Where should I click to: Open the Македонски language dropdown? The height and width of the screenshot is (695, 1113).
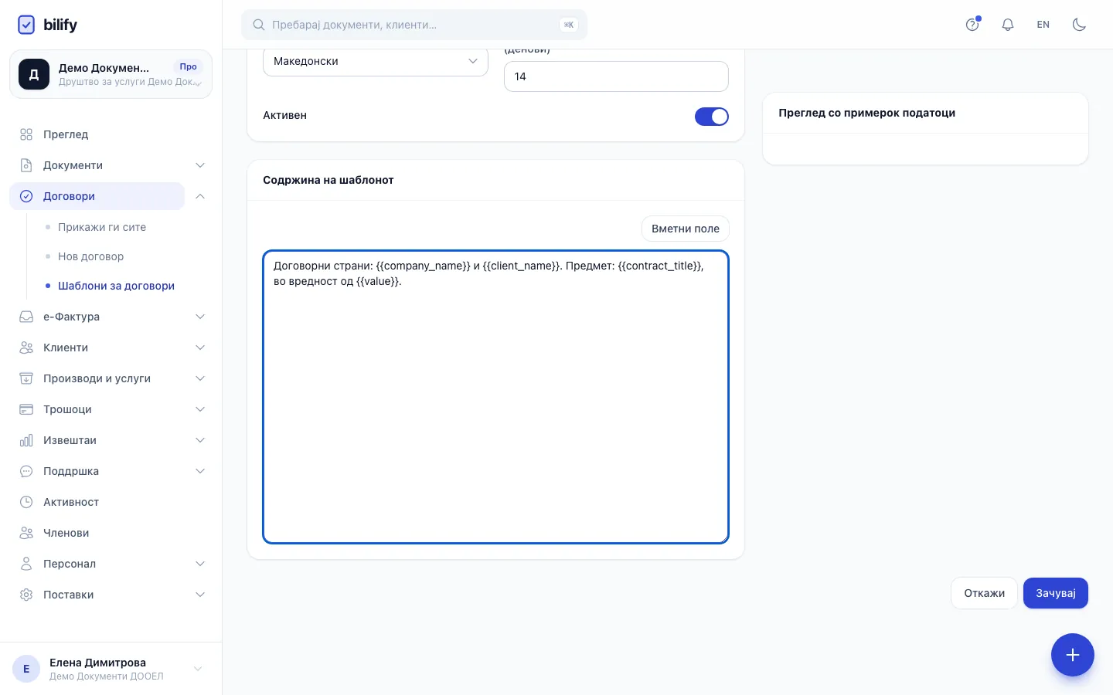point(376,62)
